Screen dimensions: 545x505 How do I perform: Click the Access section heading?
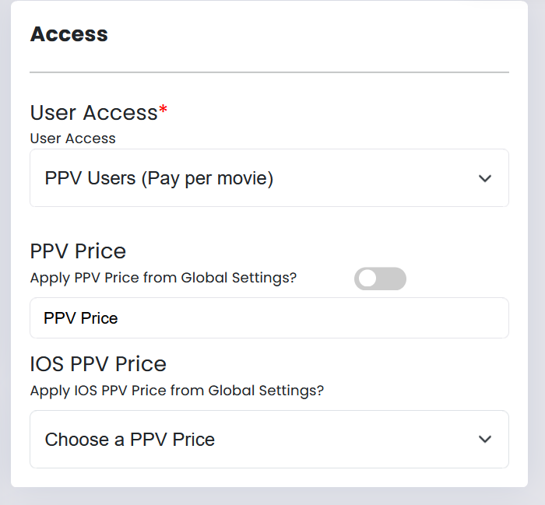point(69,34)
